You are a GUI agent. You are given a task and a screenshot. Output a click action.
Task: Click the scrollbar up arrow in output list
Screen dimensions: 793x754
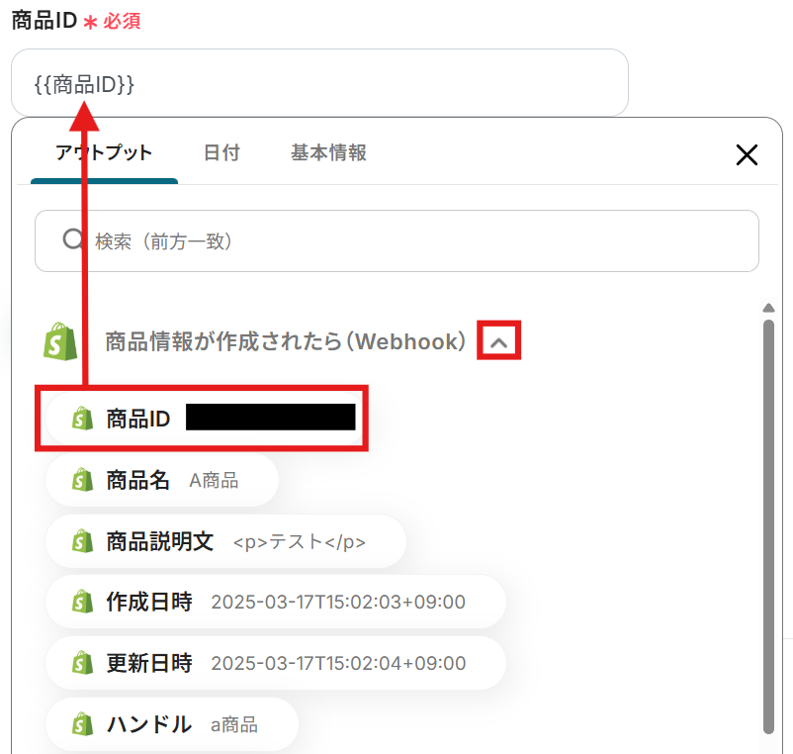click(768, 308)
